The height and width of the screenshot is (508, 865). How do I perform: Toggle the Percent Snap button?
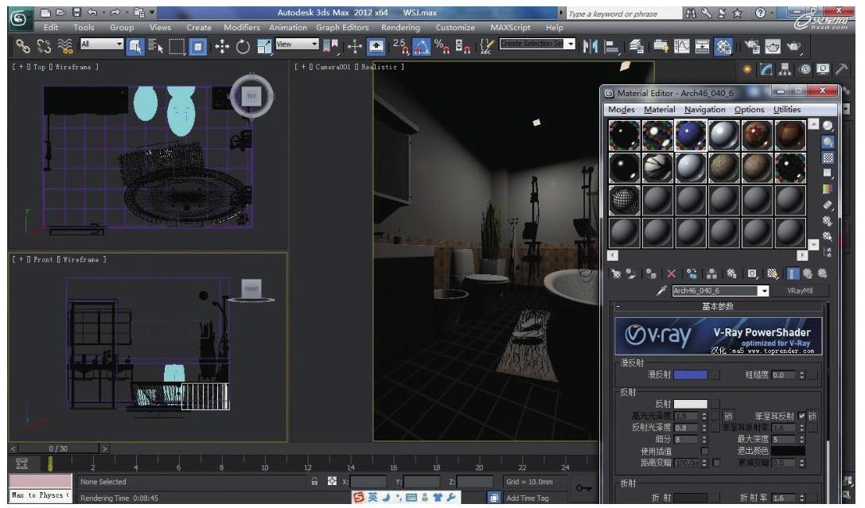(442, 47)
